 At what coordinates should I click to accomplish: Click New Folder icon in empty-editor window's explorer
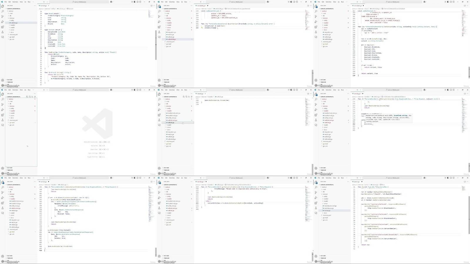coord(30,97)
